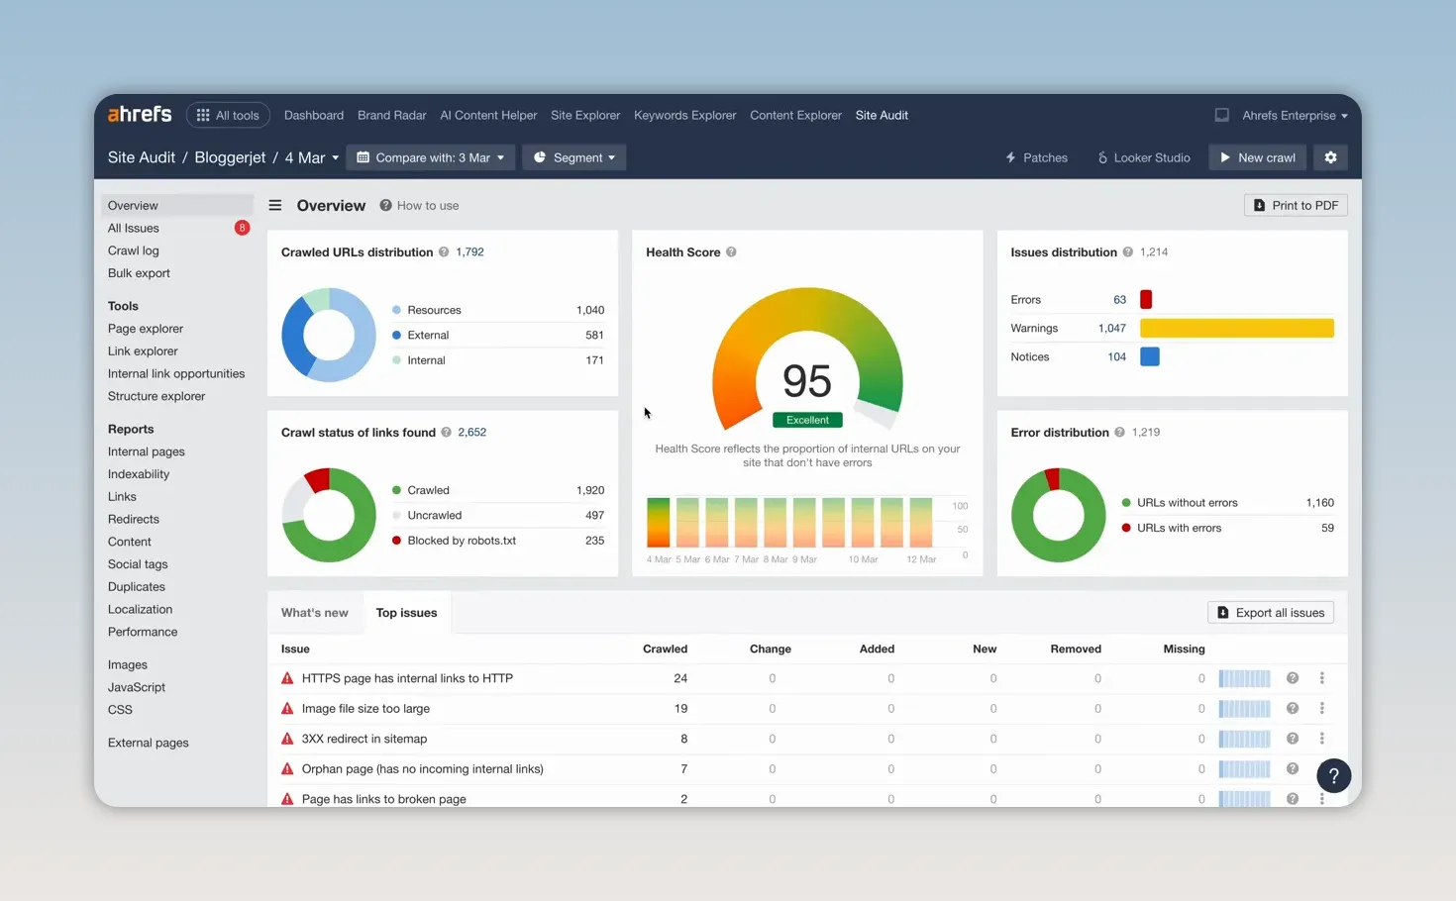Open the Segment dropdown

click(x=574, y=157)
